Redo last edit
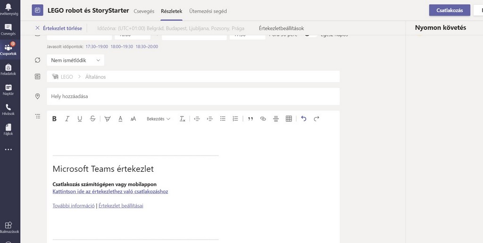This screenshot has width=483, height=243. coord(316,118)
